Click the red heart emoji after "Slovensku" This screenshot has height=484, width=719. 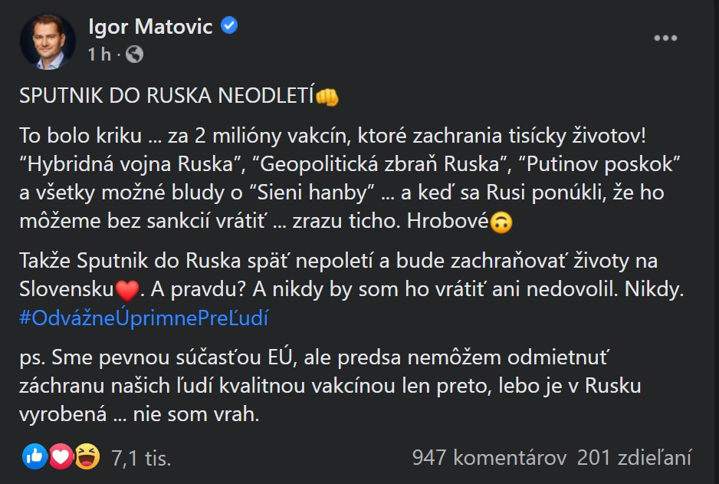click(x=126, y=291)
